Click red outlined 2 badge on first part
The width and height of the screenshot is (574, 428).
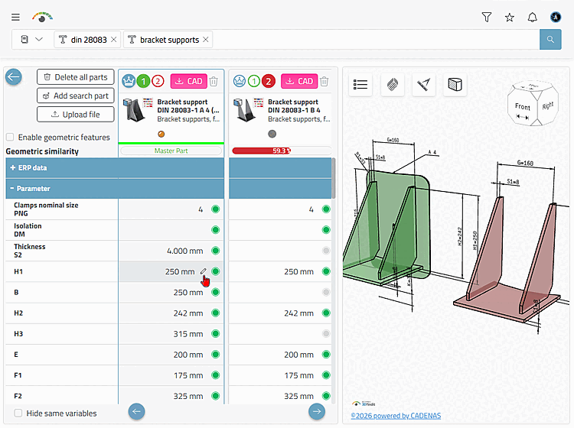coord(158,81)
